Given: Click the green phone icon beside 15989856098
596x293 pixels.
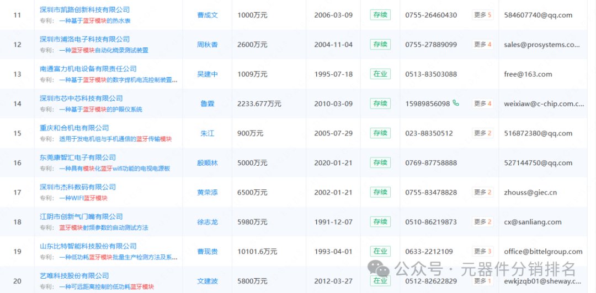Looking at the screenshot, I should pyautogui.click(x=456, y=103).
